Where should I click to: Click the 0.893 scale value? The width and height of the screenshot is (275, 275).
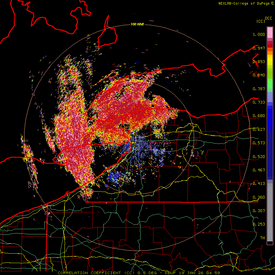pos(259,61)
